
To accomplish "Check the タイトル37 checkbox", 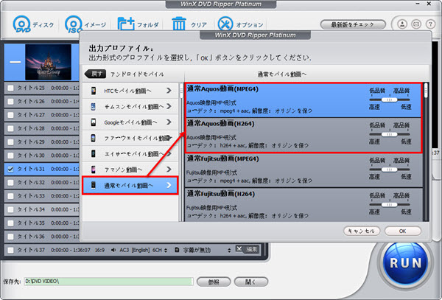I will pyautogui.click(x=10, y=250).
